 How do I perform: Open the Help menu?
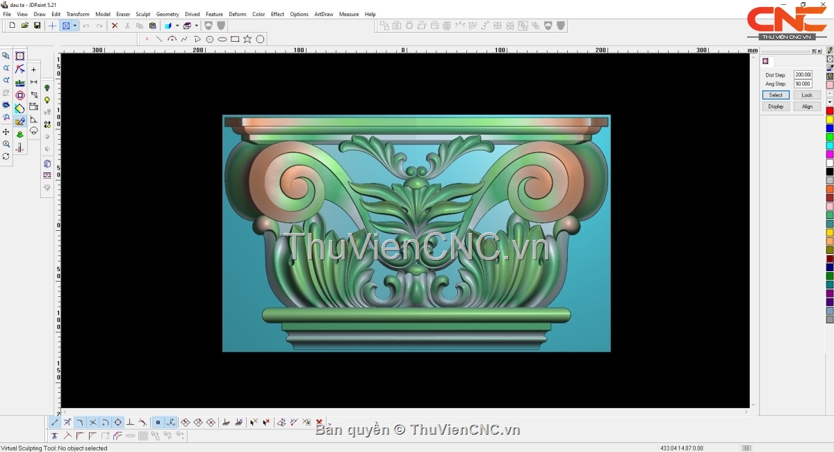(370, 14)
